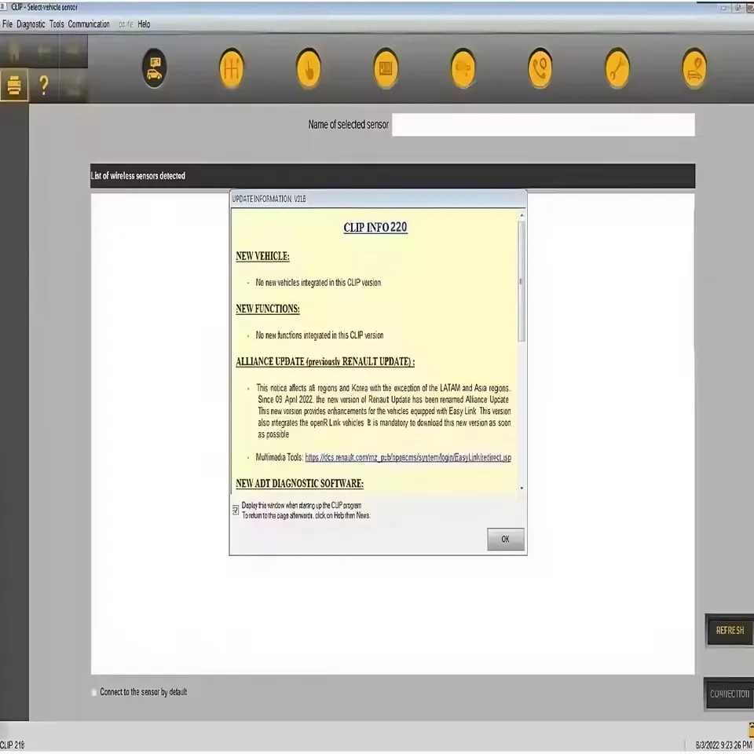Select the gear shift pattern icon
The image size is (754, 754).
231,68
